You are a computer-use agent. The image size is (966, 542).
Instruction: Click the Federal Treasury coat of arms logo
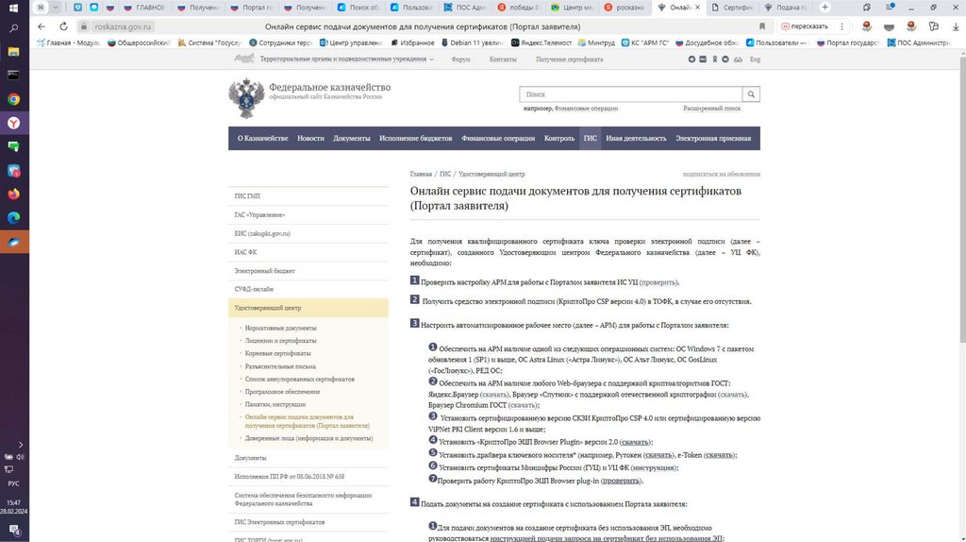click(x=246, y=98)
